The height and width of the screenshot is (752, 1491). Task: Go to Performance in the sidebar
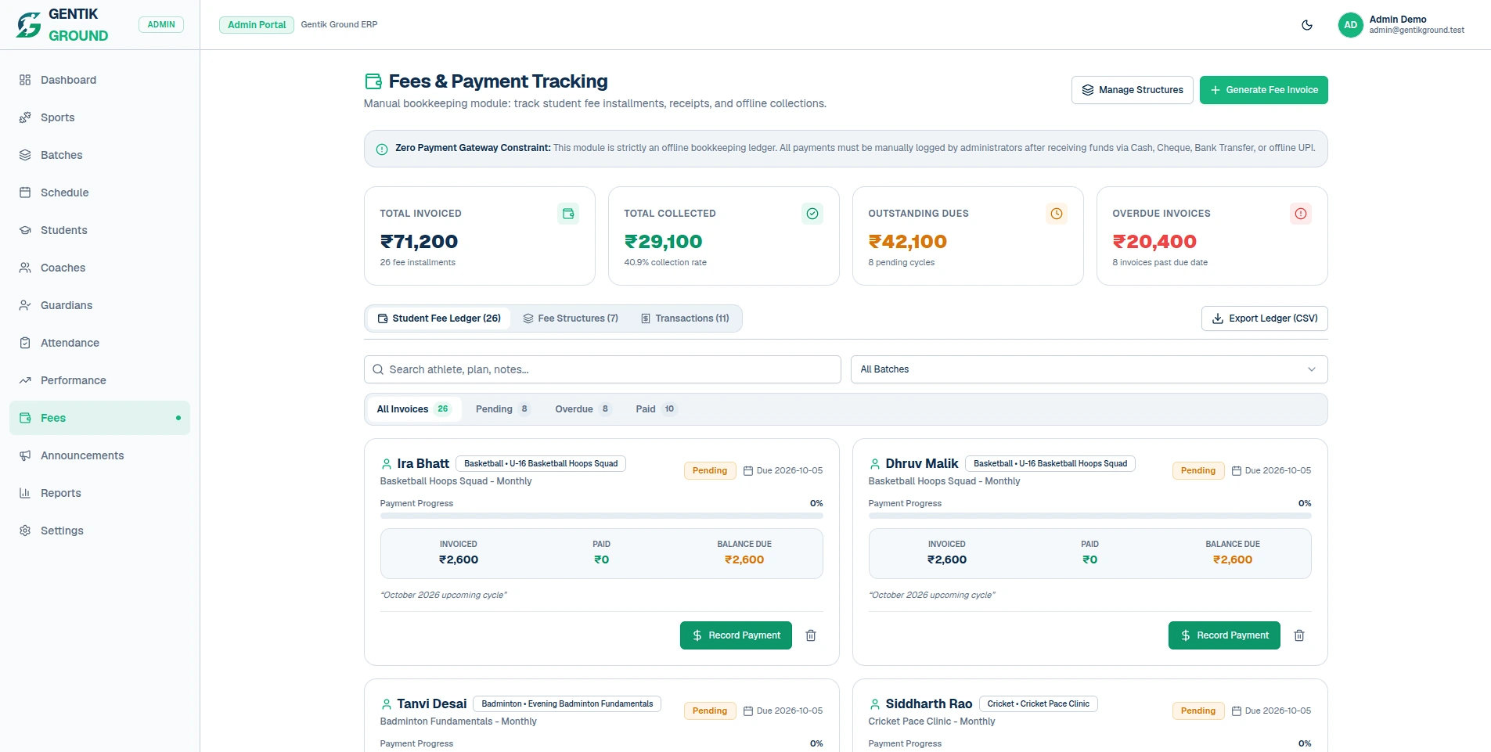point(99,380)
